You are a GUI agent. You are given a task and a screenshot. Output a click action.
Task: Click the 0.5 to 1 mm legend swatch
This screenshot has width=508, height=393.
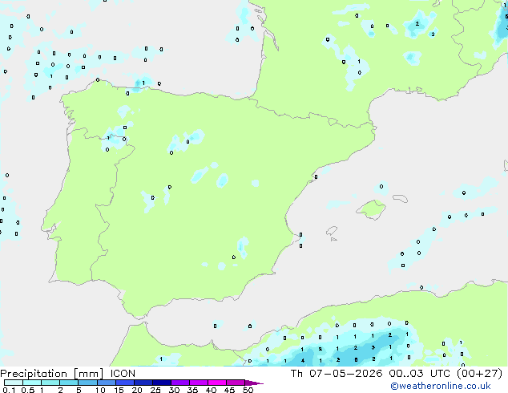click(32, 383)
